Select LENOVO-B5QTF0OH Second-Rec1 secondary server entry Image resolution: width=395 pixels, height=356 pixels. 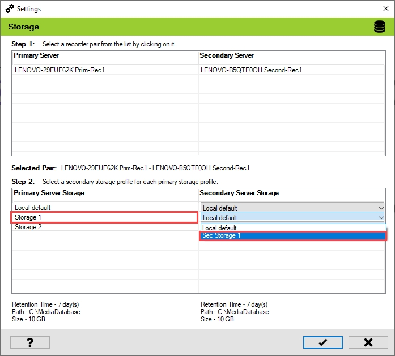[x=251, y=70]
